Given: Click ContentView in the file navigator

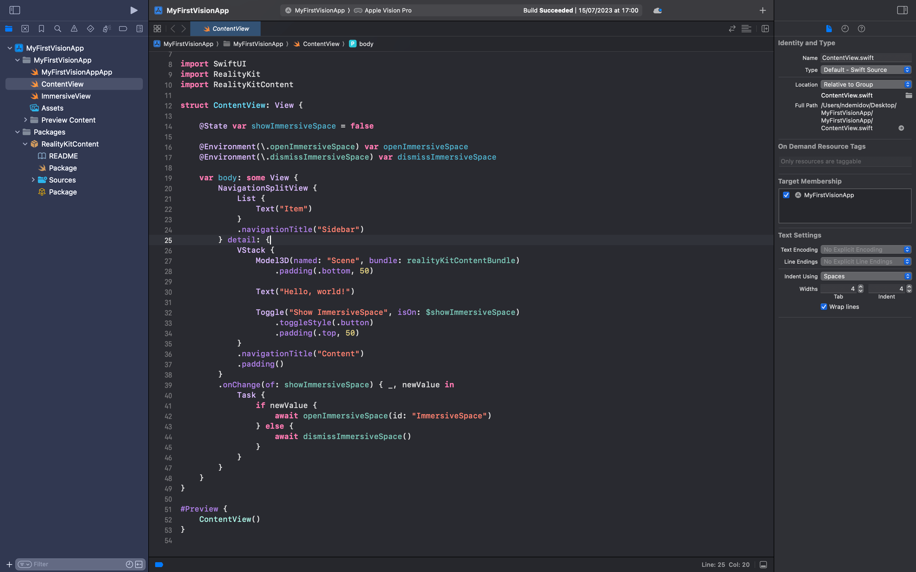Looking at the screenshot, I should coord(62,84).
